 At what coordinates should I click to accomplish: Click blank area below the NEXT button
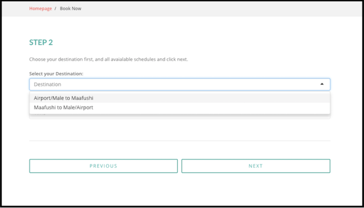255,189
